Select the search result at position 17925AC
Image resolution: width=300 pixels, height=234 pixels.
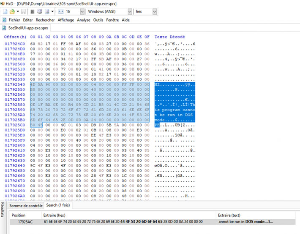click(x=153, y=222)
